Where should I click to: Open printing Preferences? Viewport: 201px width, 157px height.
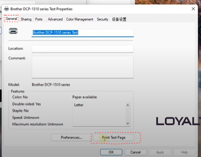pyautogui.click(x=71, y=138)
